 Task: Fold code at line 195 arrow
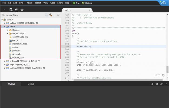[x=70, y=36]
